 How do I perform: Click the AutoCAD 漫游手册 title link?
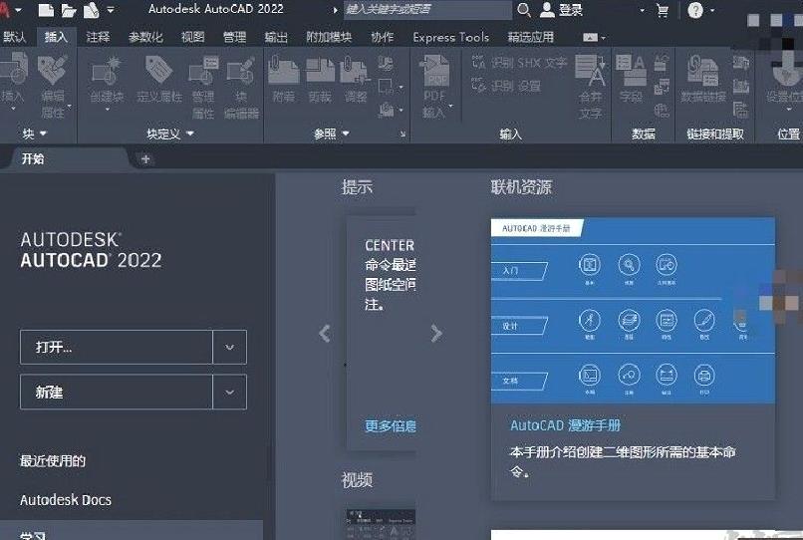tap(565, 425)
